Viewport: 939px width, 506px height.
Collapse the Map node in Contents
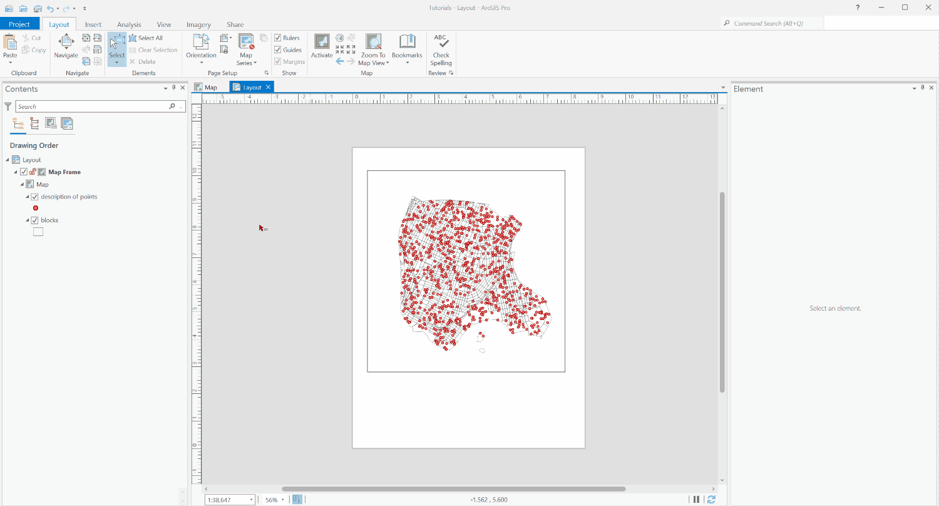[21, 185]
